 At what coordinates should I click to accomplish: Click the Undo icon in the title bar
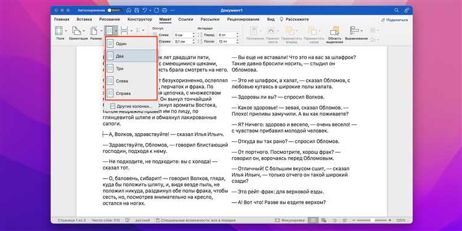tap(145, 10)
